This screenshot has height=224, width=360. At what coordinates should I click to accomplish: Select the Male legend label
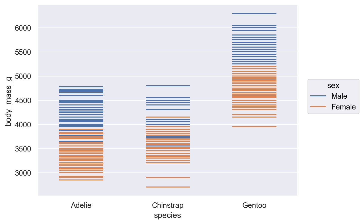339,96
